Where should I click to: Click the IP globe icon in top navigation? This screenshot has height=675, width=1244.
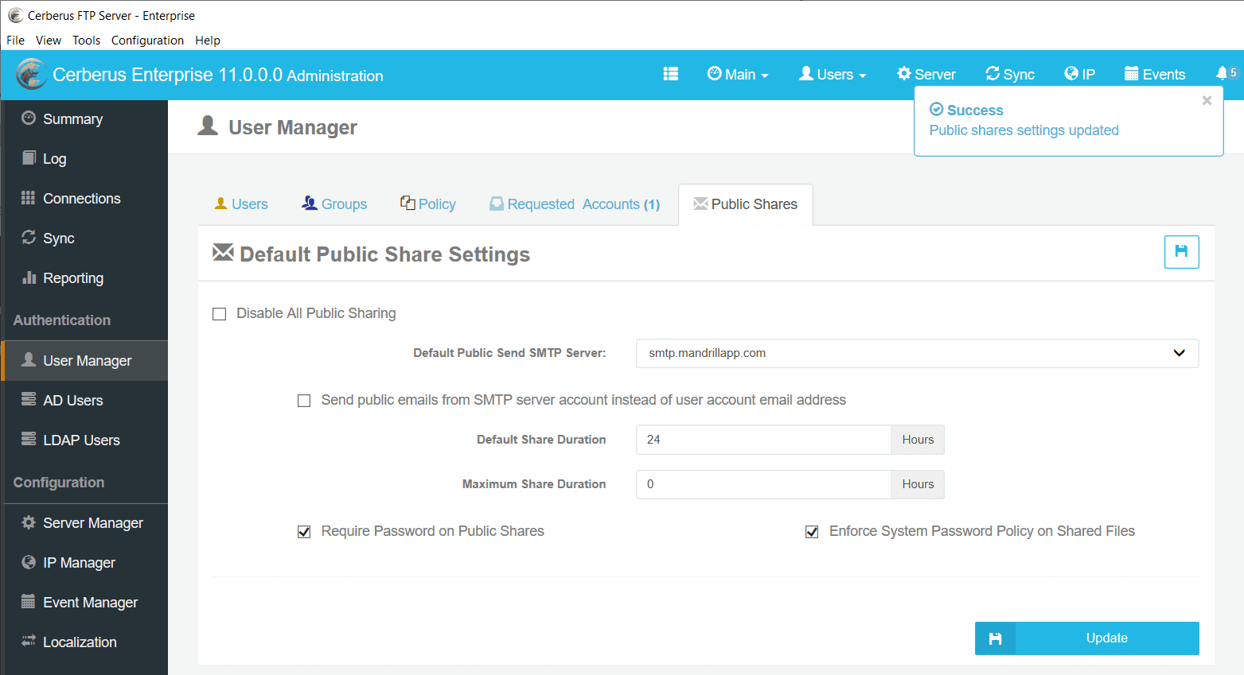[x=1071, y=73]
